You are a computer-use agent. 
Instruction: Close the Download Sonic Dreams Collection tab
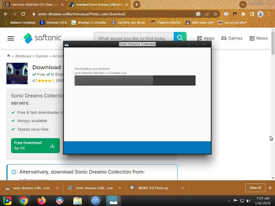[126, 5]
